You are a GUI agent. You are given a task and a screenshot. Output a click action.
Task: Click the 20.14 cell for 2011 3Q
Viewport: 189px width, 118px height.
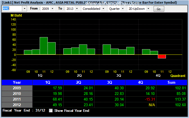tap(110, 99)
